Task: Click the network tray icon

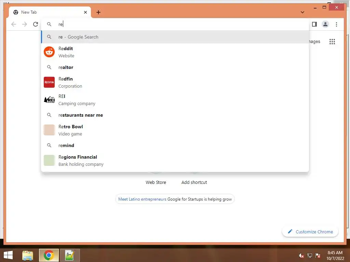Action: [x=309, y=255]
